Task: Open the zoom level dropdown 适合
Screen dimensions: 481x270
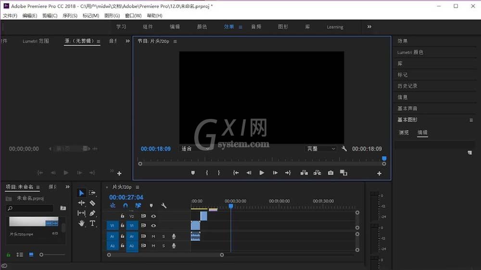Action: click(x=195, y=149)
